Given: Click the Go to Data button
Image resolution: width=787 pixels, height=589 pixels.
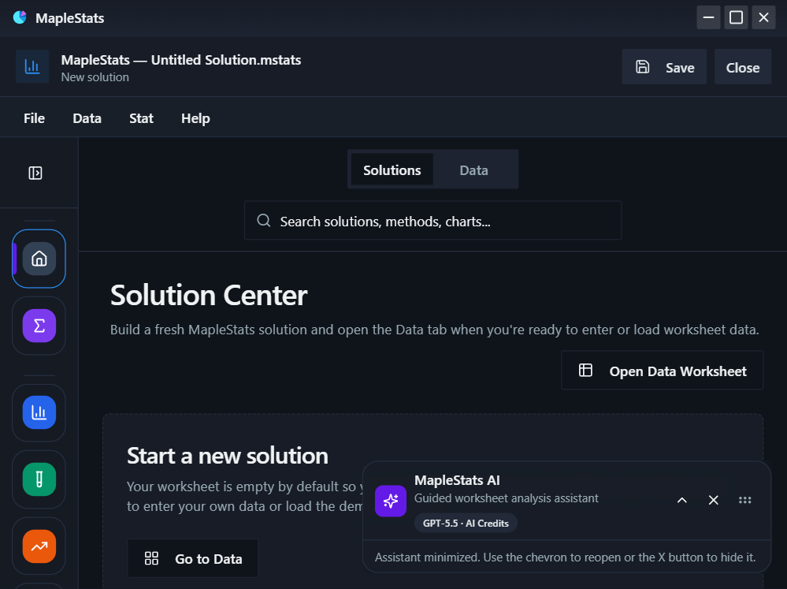Looking at the screenshot, I should pos(193,558).
